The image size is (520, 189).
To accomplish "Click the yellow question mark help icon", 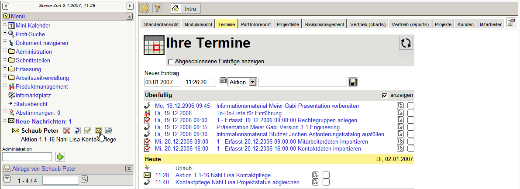I will coord(157,8).
